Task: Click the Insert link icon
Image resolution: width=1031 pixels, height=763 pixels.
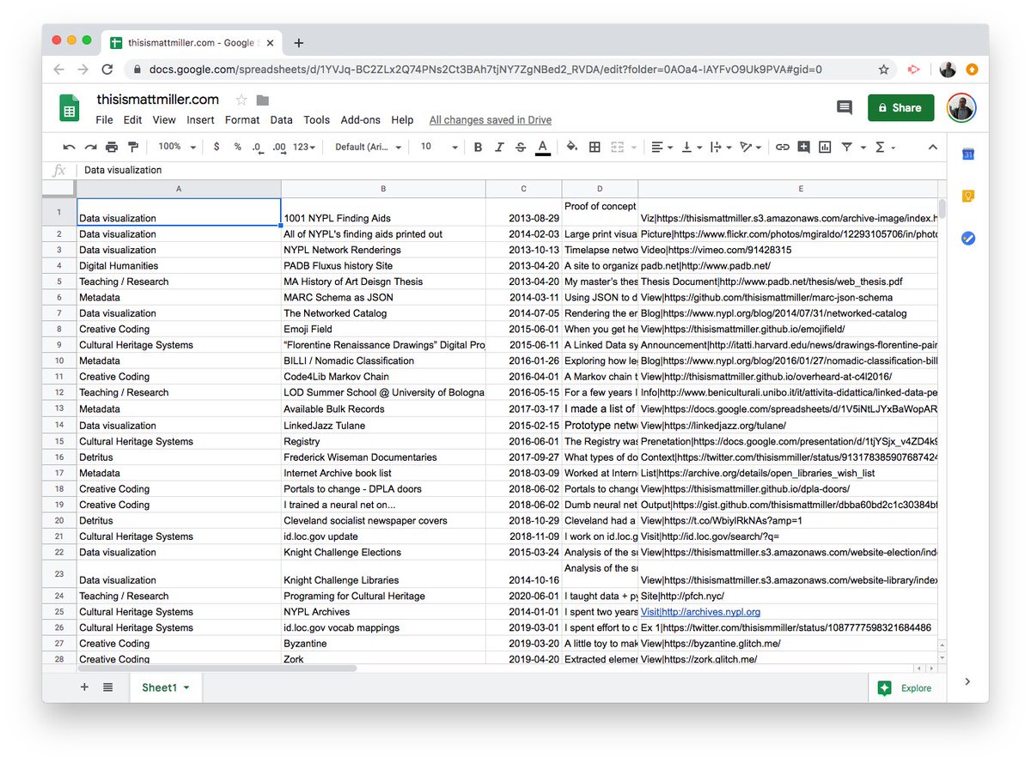Action: tap(782, 148)
